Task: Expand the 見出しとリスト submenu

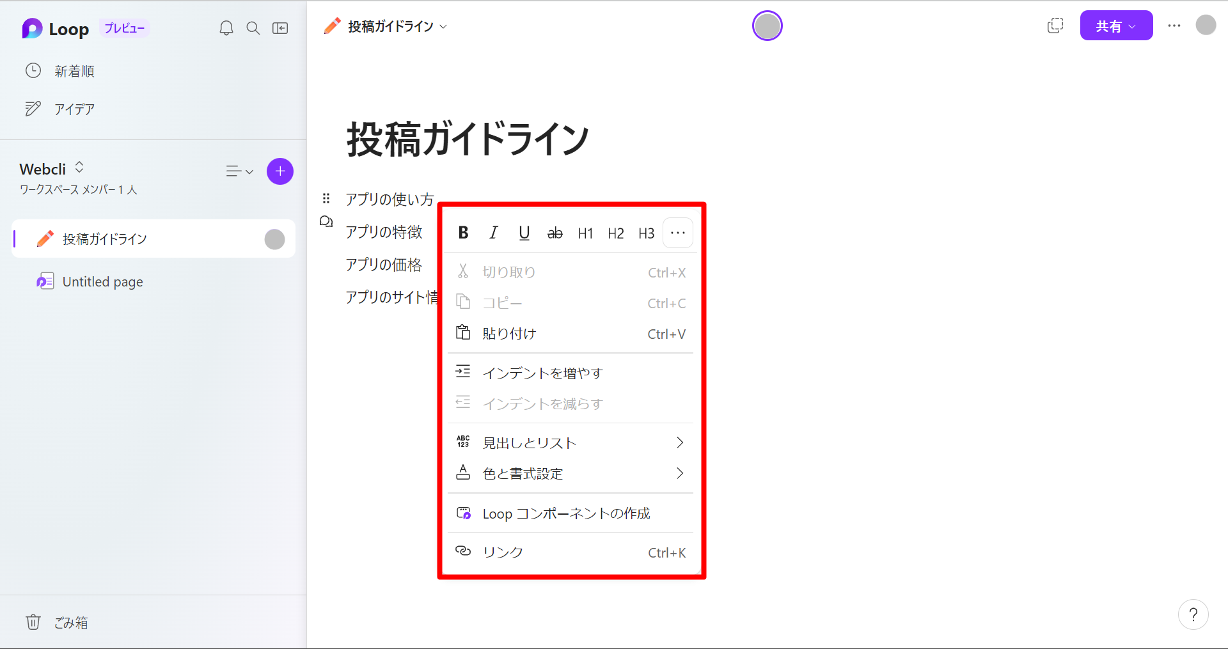Action: click(571, 442)
